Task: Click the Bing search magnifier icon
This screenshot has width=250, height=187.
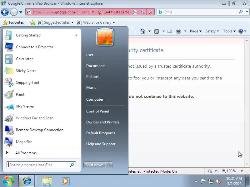Action: [241, 12]
